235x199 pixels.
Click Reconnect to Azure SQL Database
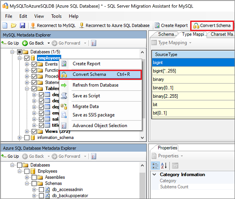(115, 25)
